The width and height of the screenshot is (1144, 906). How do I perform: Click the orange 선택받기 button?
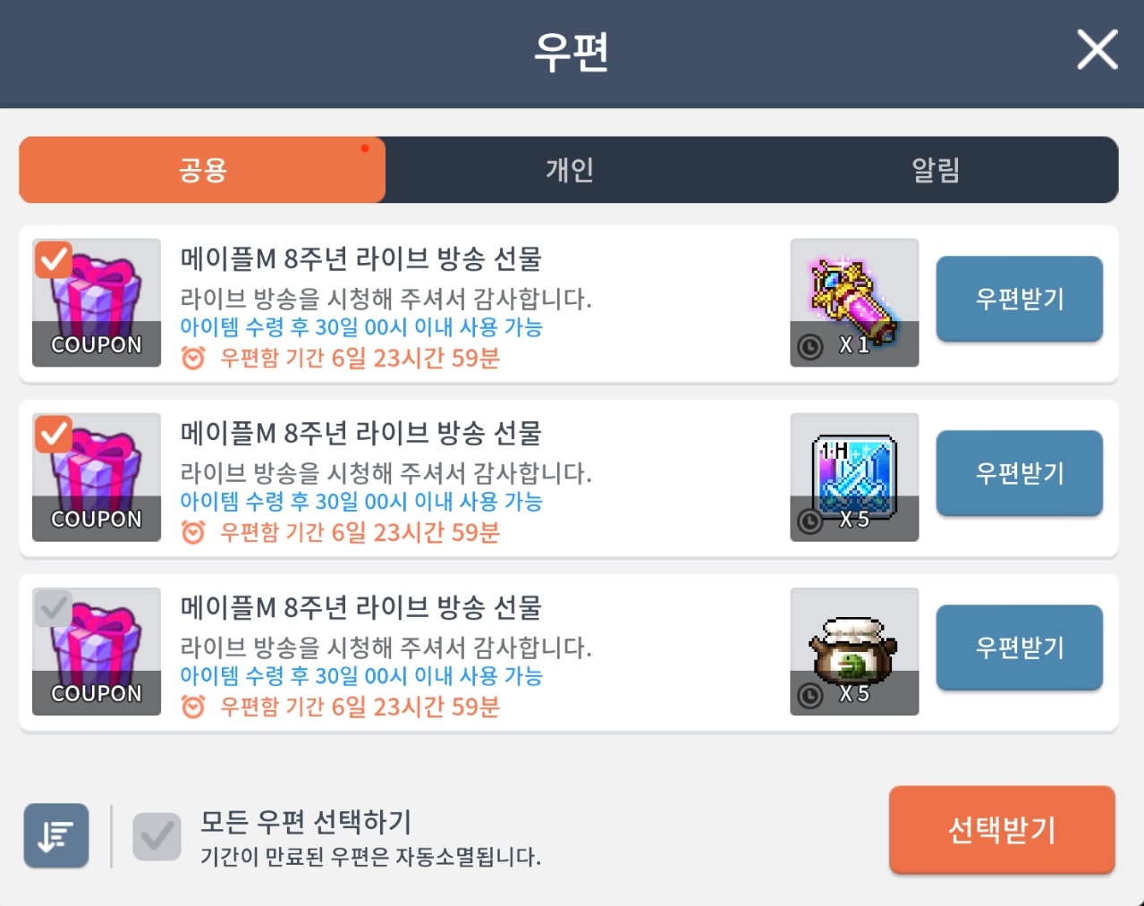(x=1002, y=830)
